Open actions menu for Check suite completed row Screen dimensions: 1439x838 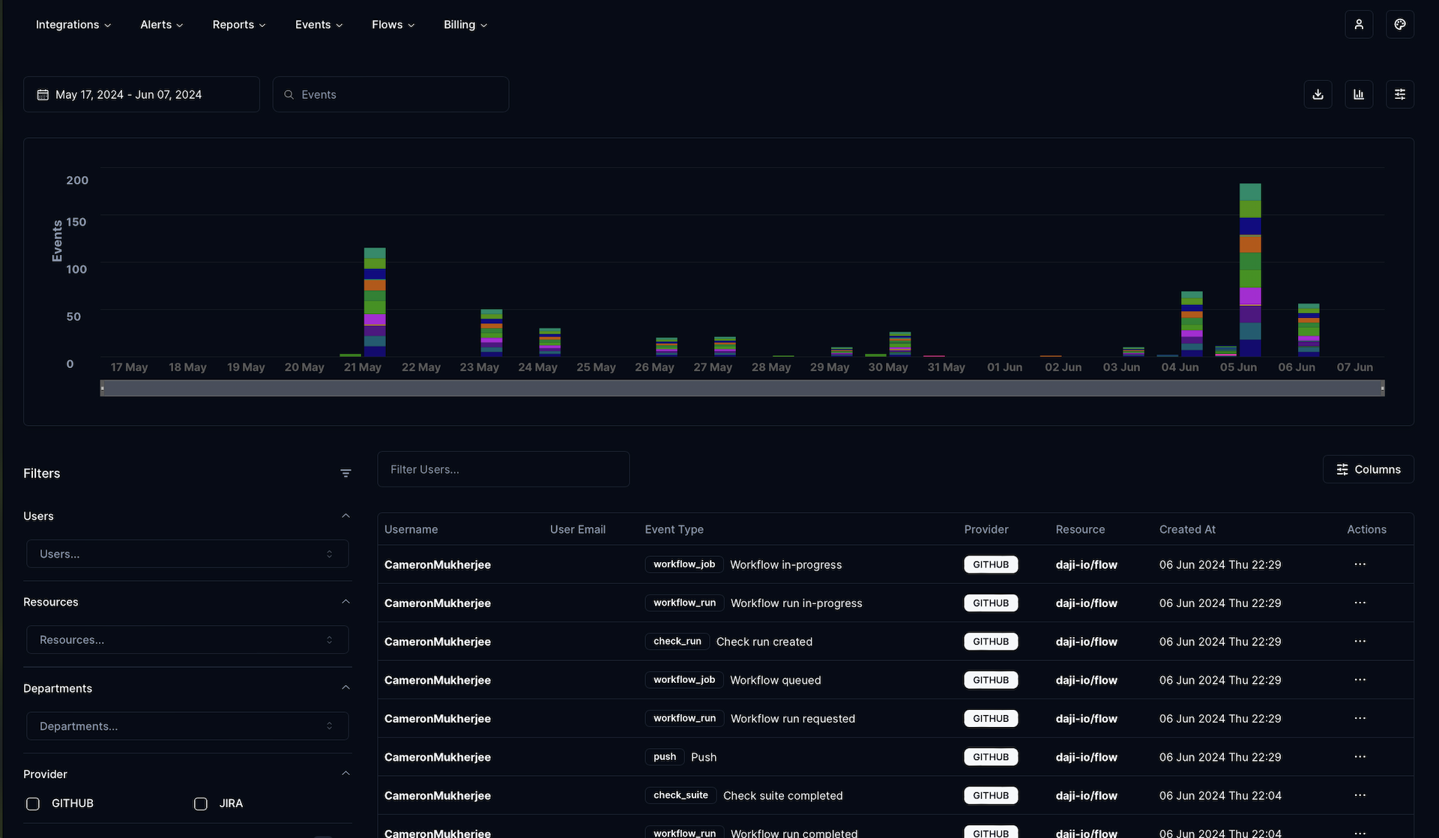[x=1360, y=795]
